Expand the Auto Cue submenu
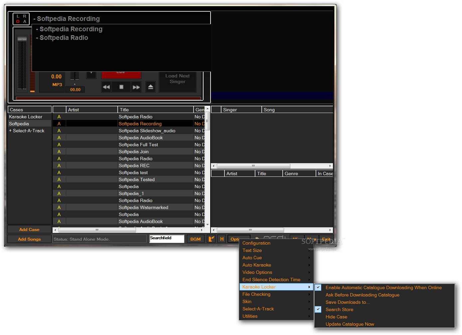462x335 pixels. click(276, 258)
